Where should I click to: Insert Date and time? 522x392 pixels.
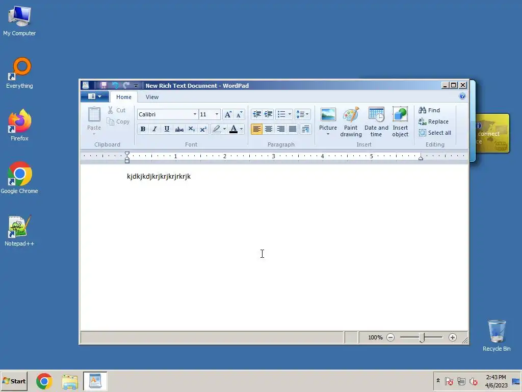pyautogui.click(x=376, y=121)
